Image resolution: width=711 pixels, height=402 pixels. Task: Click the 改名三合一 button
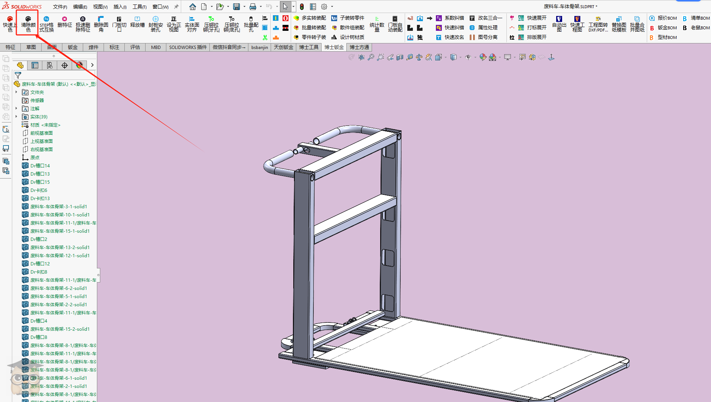click(486, 18)
